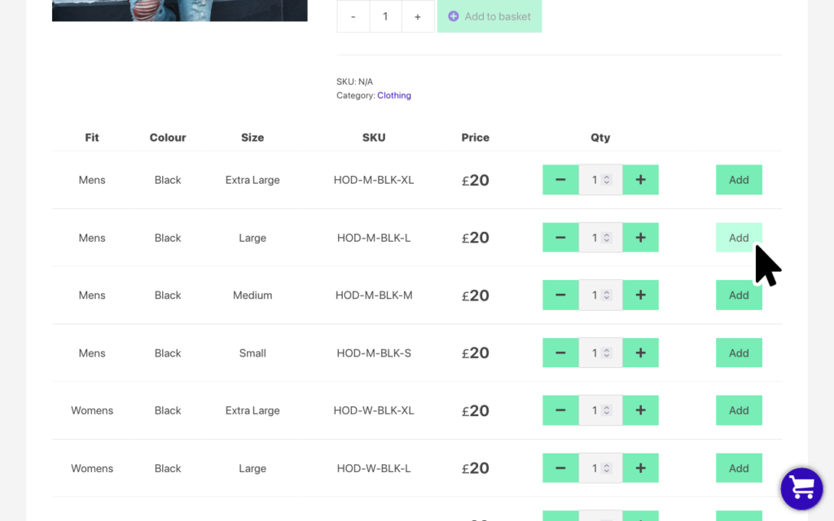Focus quantity field in HOD-W-BLK-L row
Image resolution: width=834 pixels, height=521 pixels.
tap(600, 468)
